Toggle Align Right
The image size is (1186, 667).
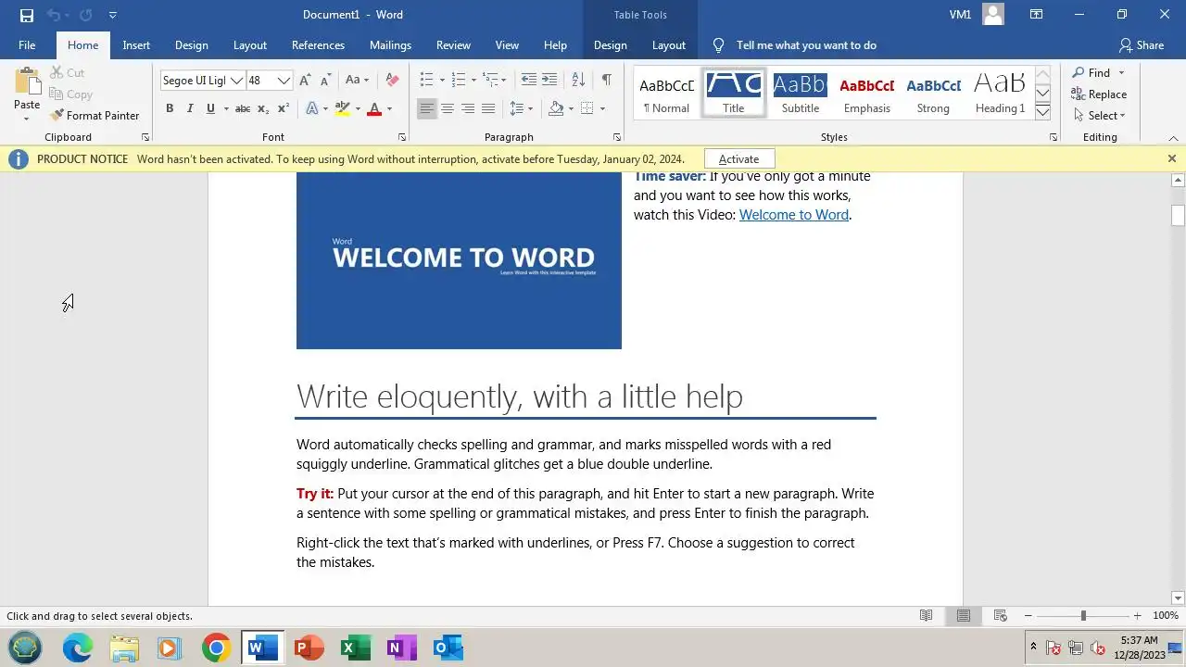point(468,108)
